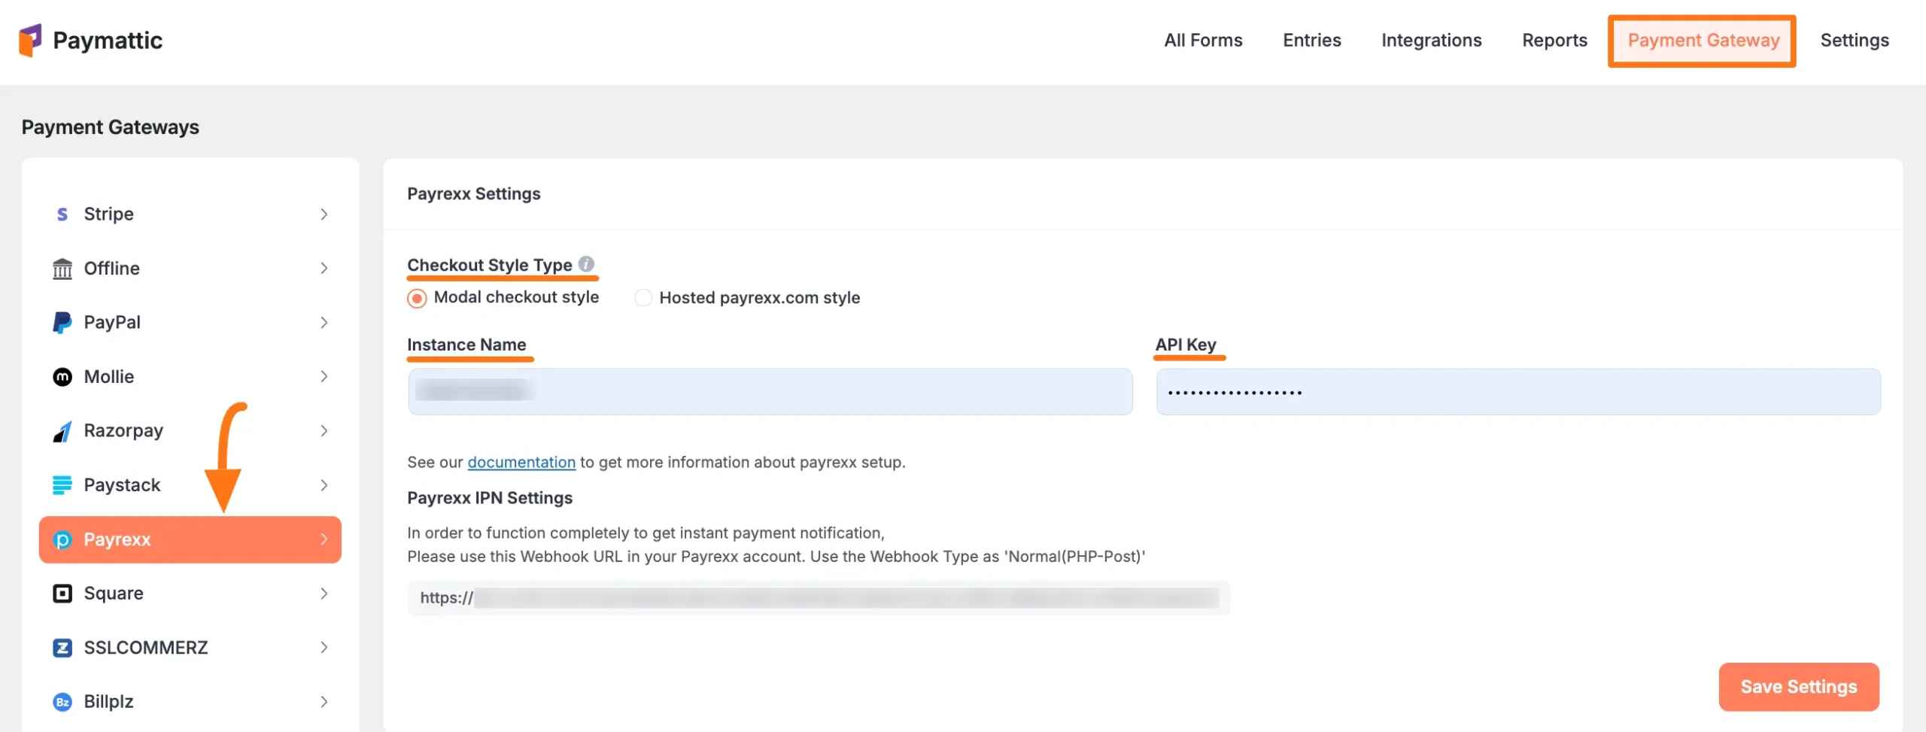This screenshot has width=1926, height=732.
Task: Click the Square gateway icon
Action: coord(62,593)
